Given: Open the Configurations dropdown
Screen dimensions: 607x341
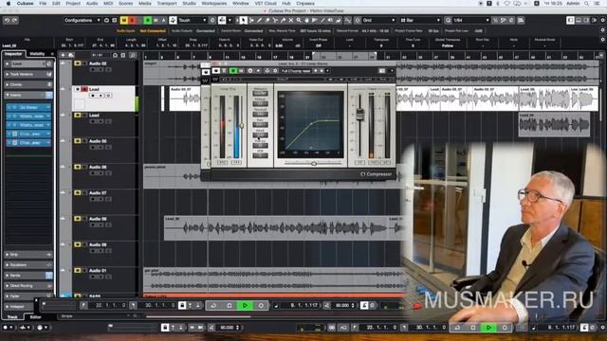Looking at the screenshot, I should point(83,20).
